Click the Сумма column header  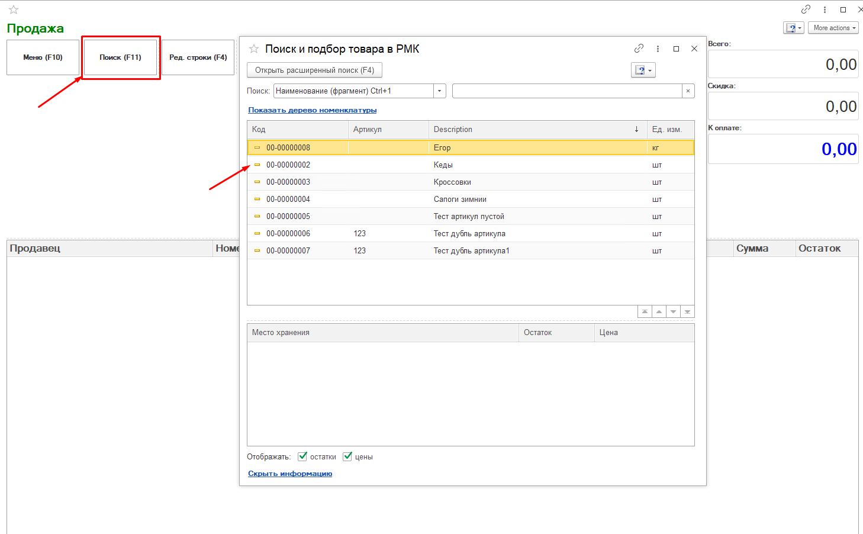[x=764, y=249]
